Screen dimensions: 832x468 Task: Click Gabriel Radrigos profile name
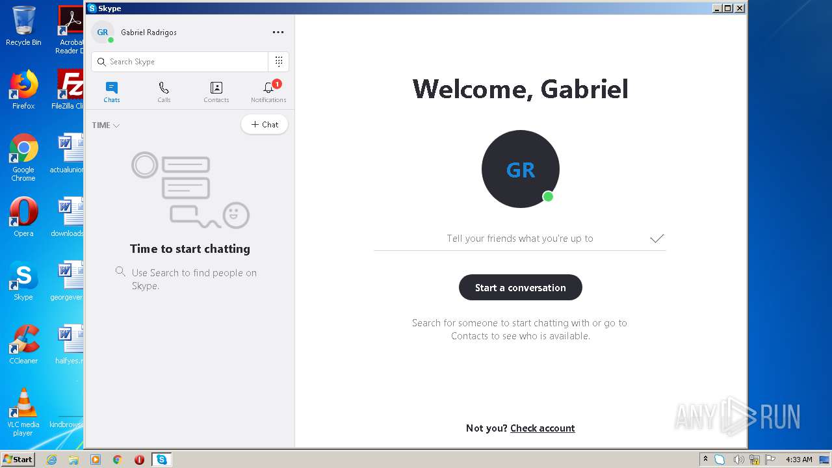click(x=149, y=32)
